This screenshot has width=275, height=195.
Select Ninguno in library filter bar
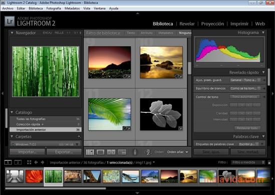[x=185, y=33]
